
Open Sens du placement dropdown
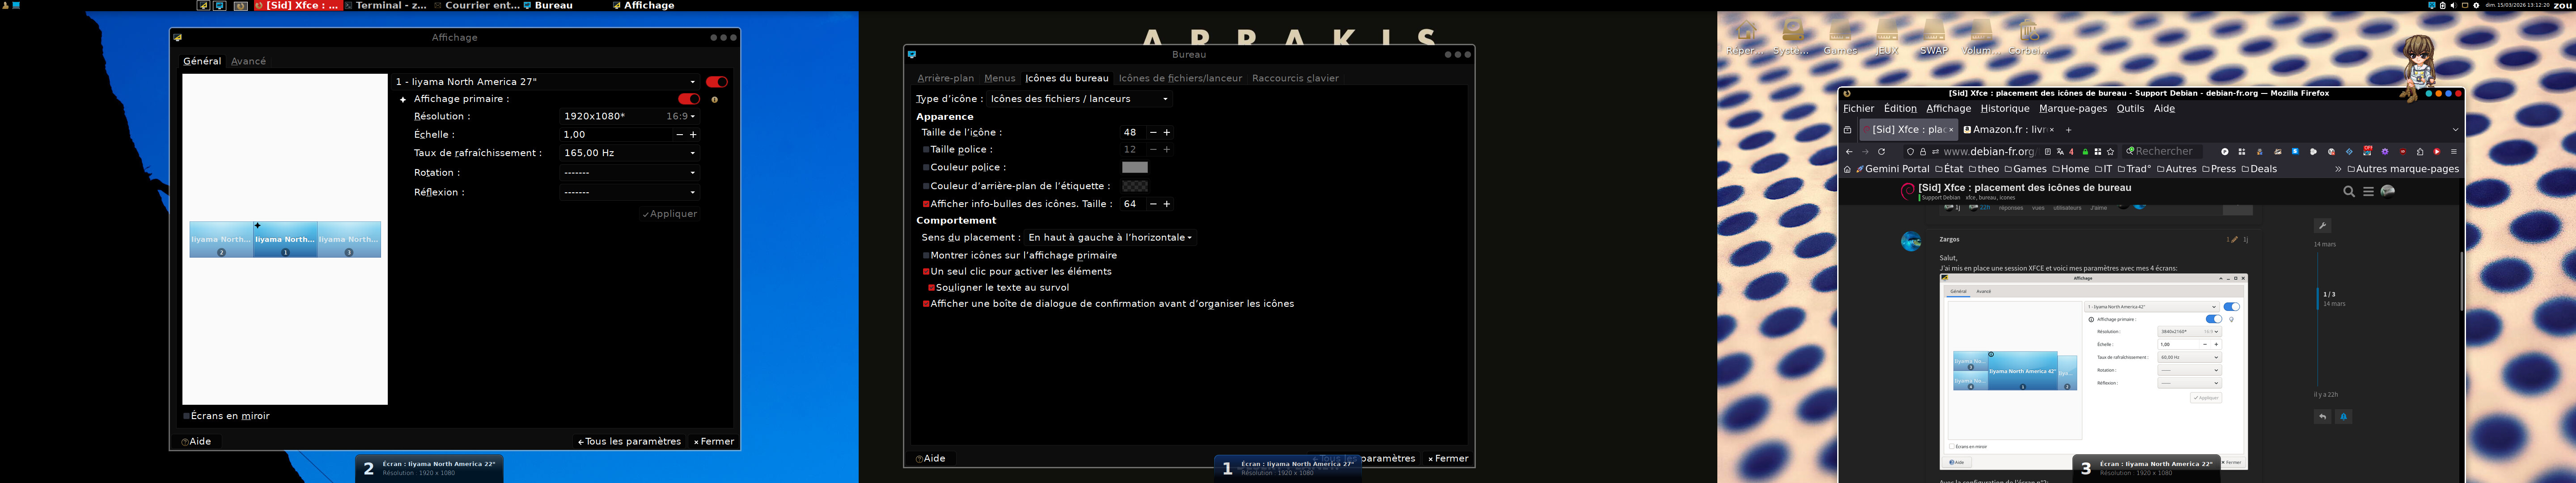tap(1109, 238)
